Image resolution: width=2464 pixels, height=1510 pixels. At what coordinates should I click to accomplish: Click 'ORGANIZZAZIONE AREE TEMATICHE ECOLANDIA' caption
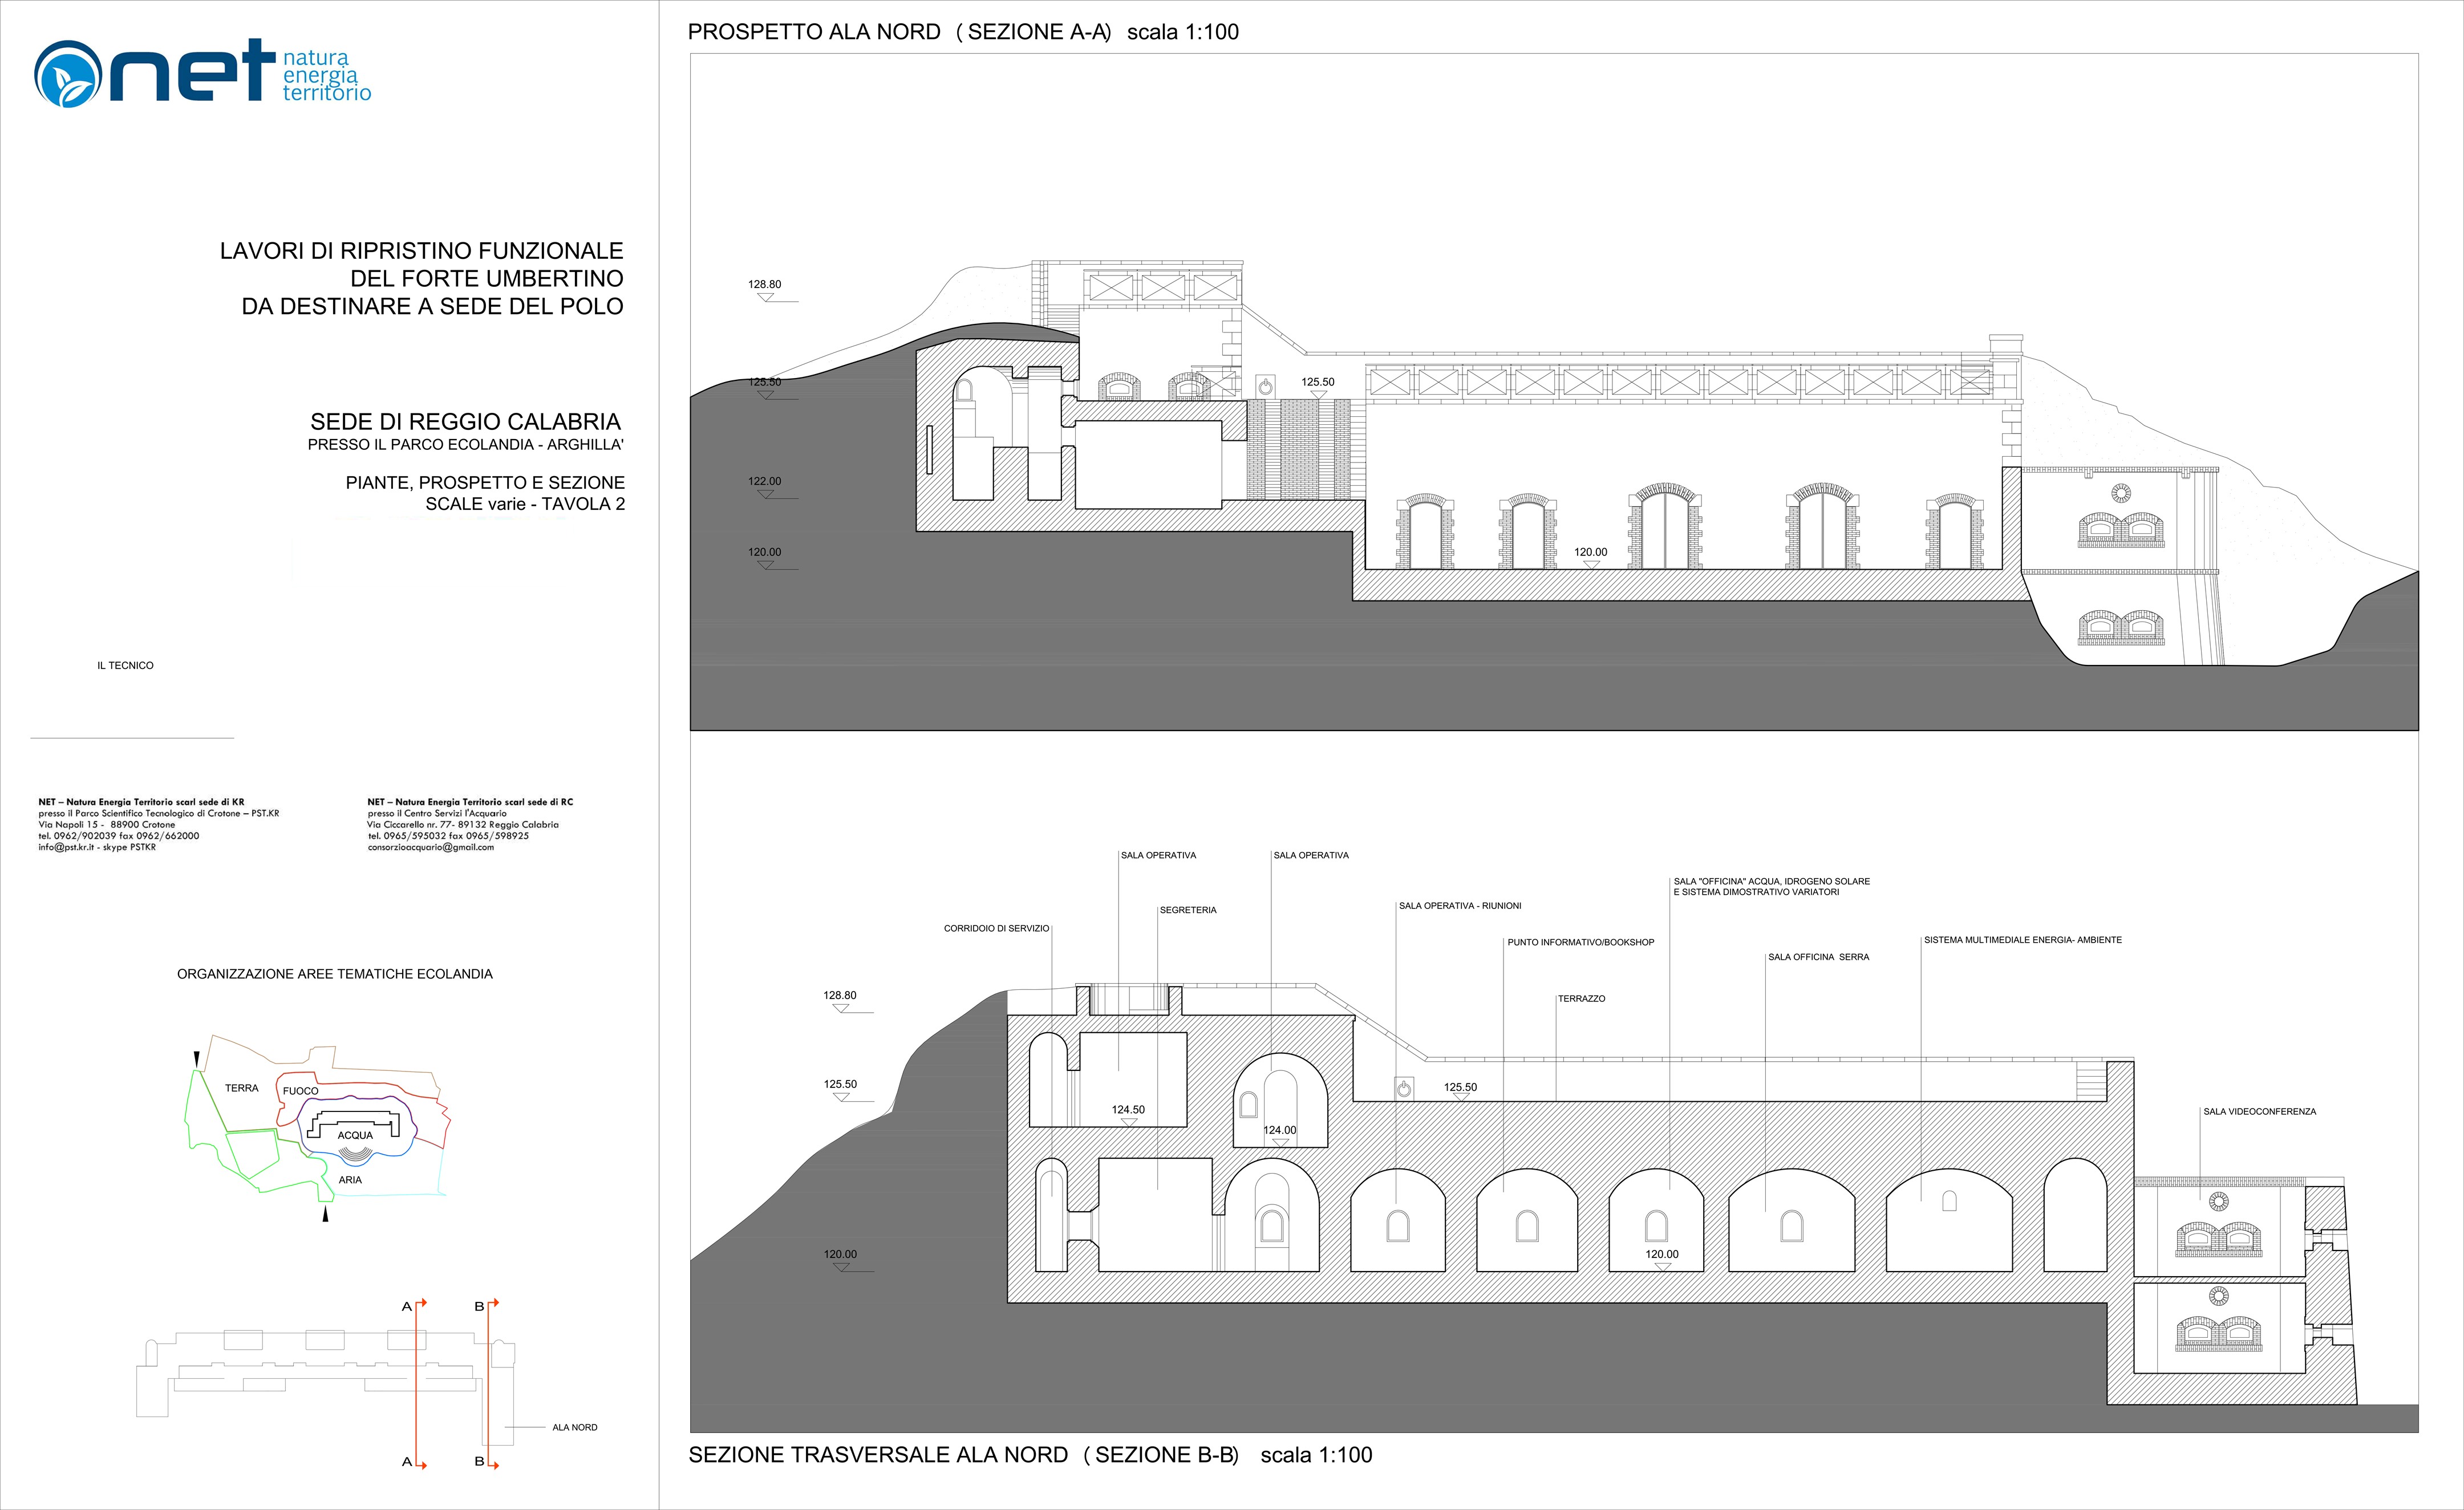[335, 974]
